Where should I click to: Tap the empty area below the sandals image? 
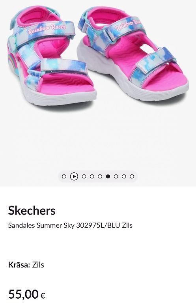(x=98, y=139)
